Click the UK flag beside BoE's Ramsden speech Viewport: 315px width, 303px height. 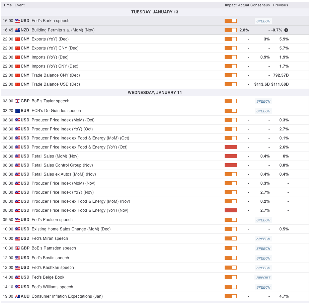(18, 248)
